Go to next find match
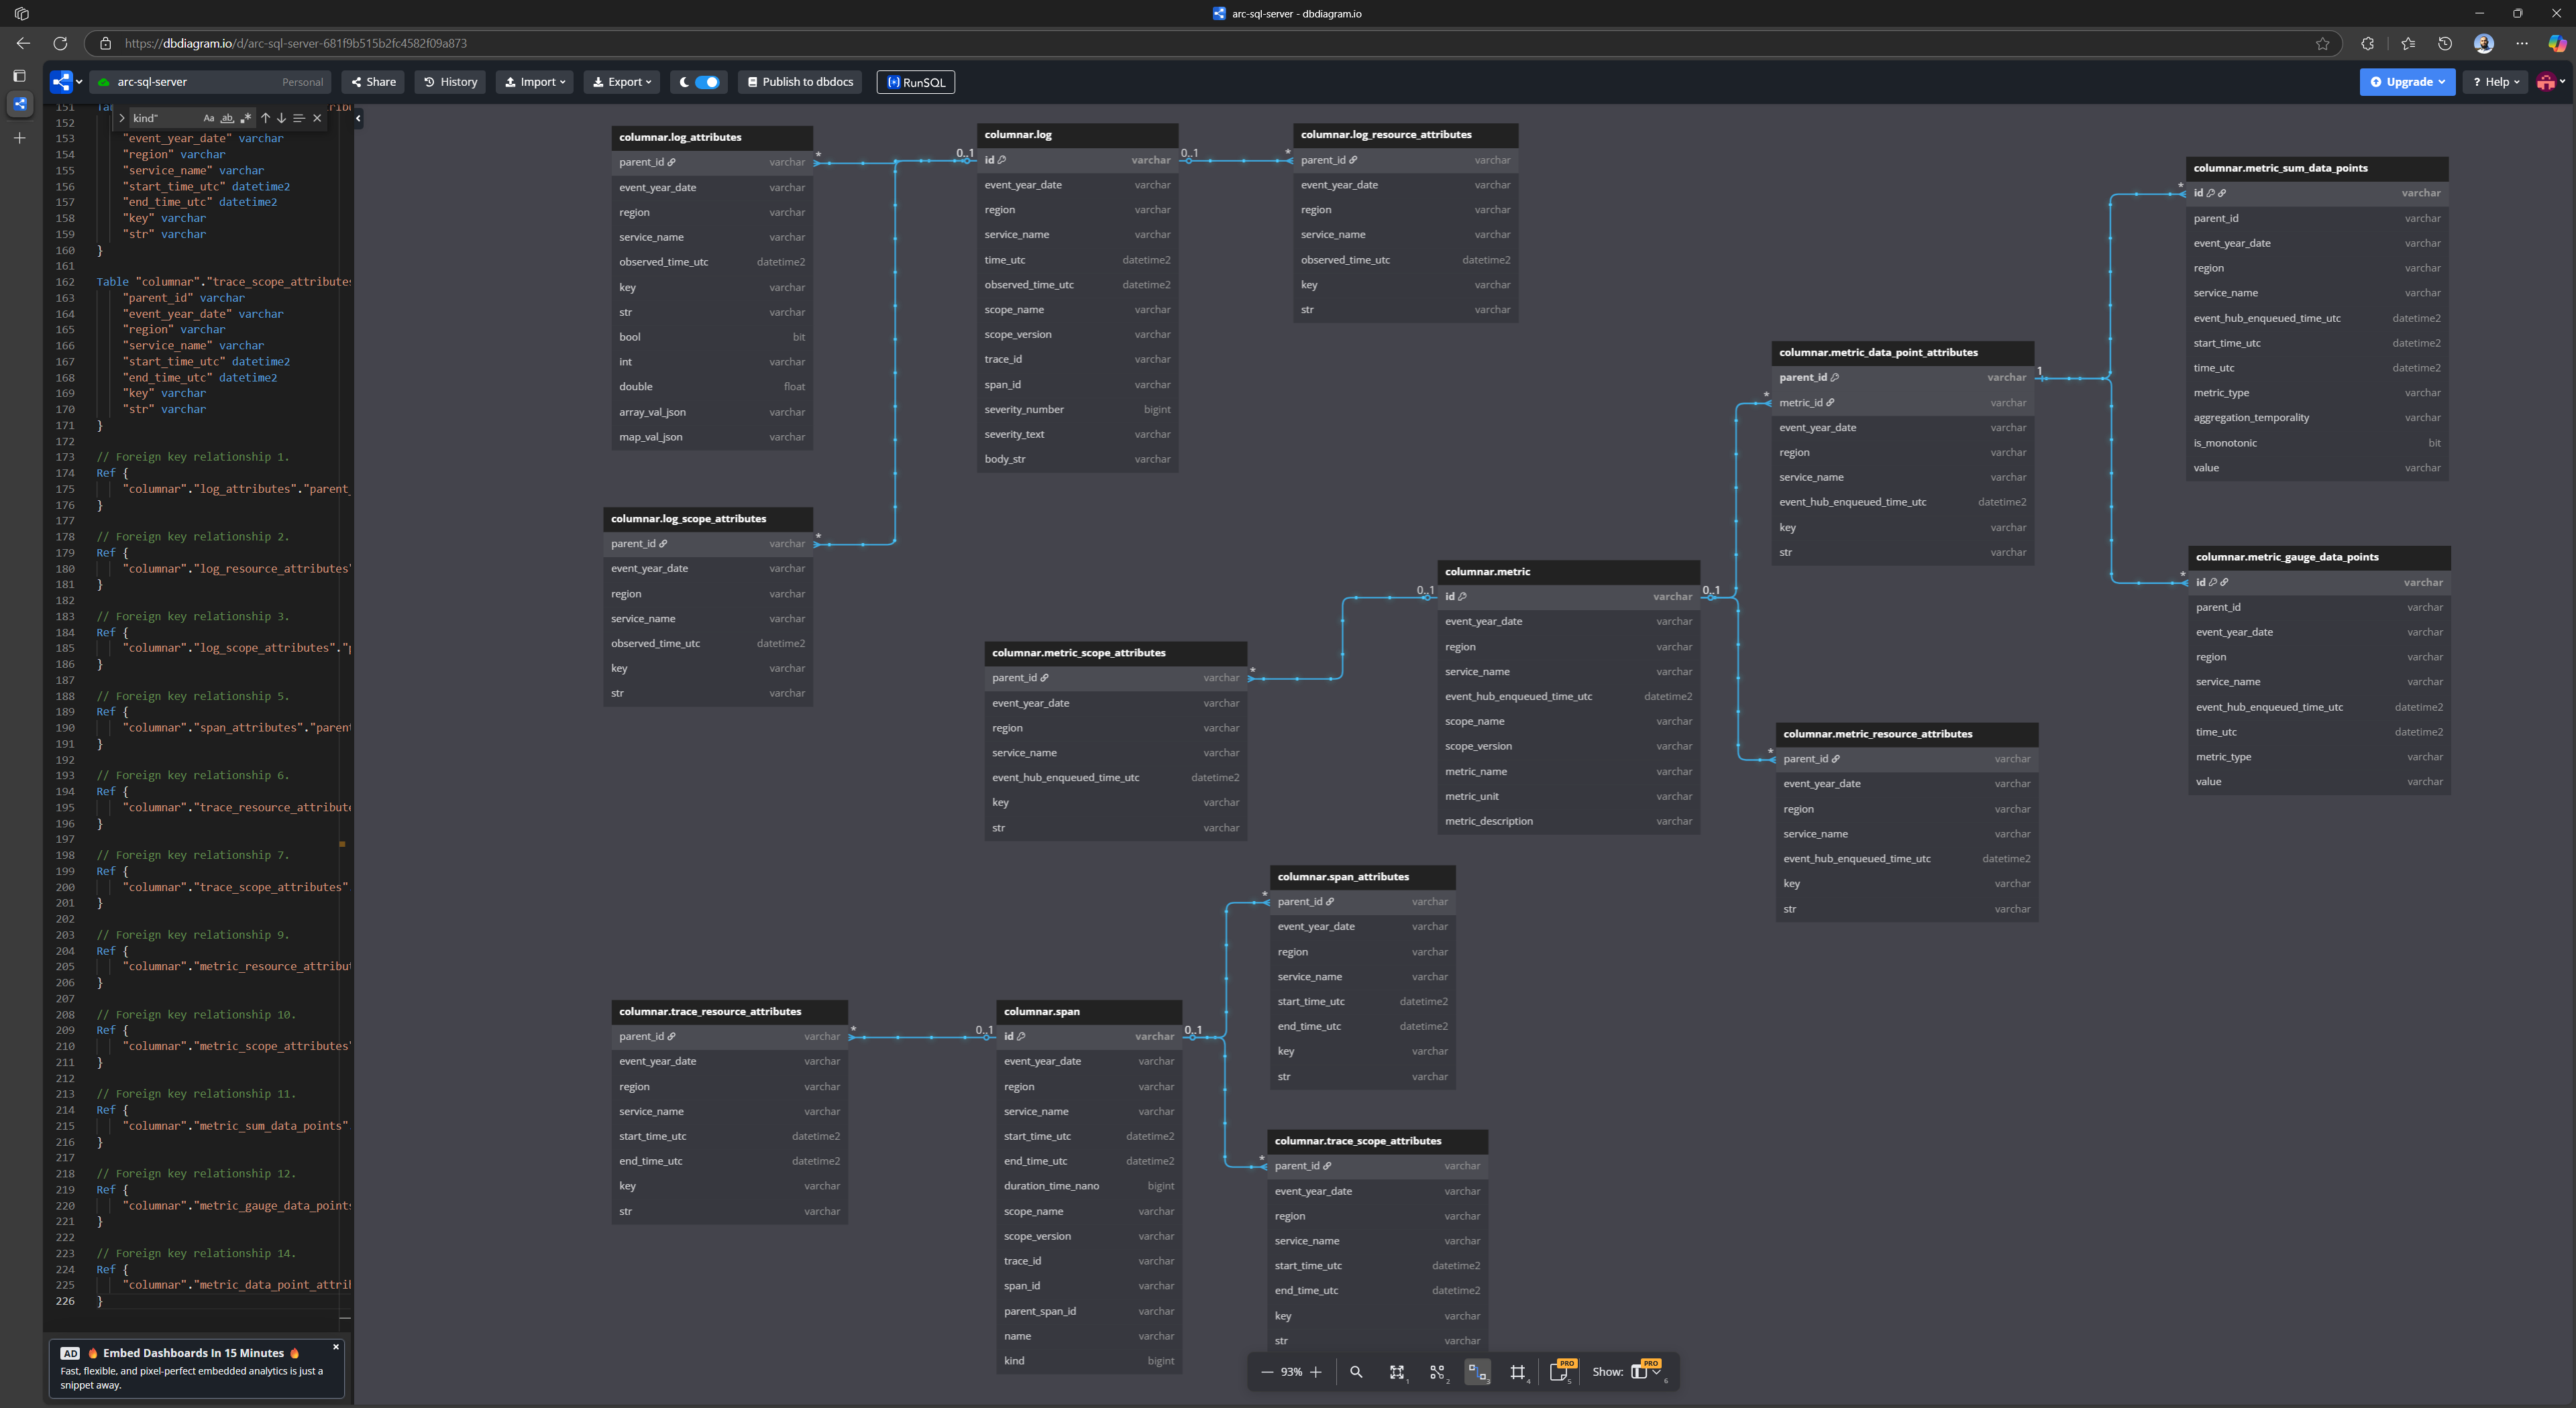Viewport: 2576px width, 1408px height. pyautogui.click(x=281, y=118)
